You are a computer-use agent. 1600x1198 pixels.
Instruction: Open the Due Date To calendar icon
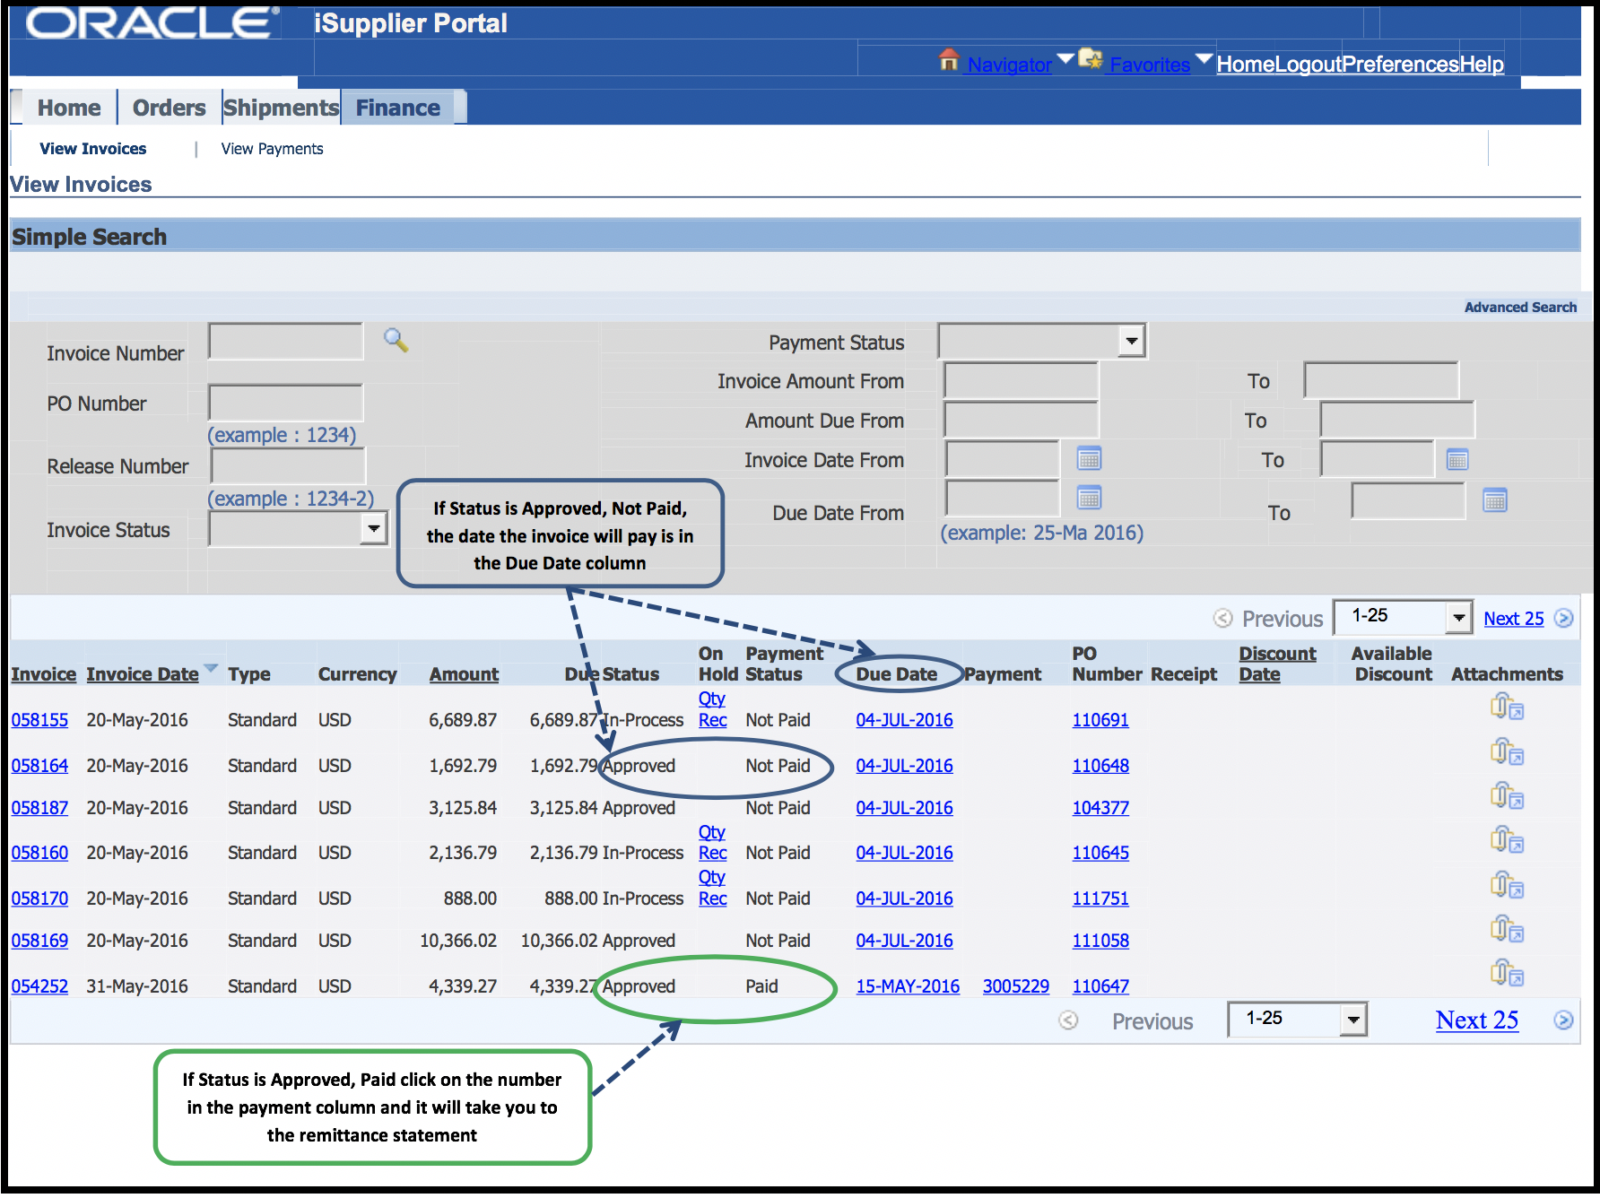(1495, 499)
